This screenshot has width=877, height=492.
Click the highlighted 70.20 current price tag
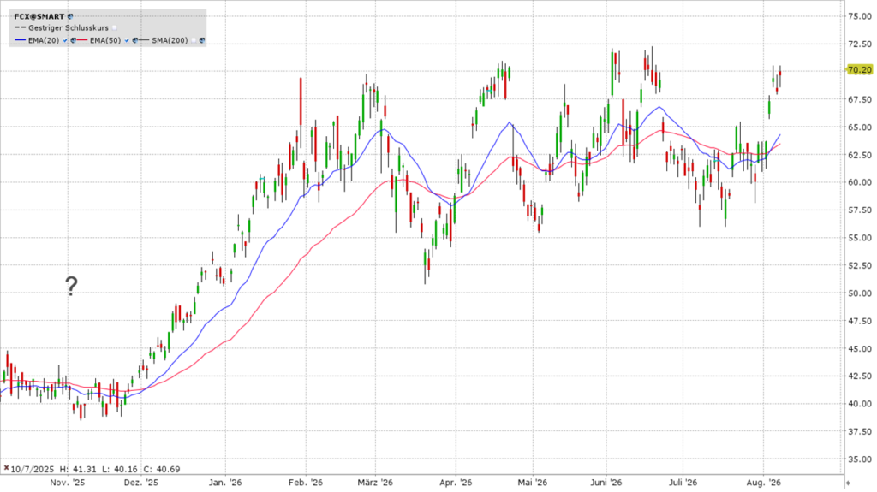[x=859, y=70]
